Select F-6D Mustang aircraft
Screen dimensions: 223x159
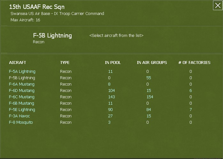[x=21, y=91]
